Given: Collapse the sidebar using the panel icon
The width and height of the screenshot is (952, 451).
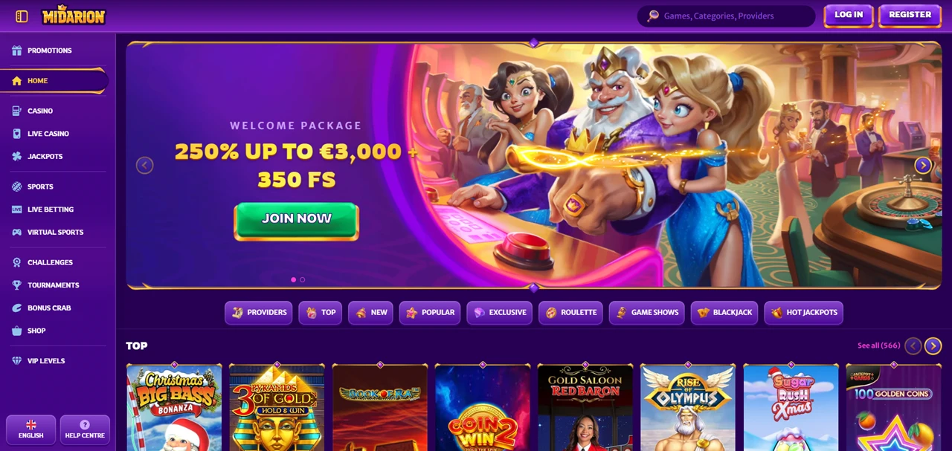Looking at the screenshot, I should click(22, 16).
